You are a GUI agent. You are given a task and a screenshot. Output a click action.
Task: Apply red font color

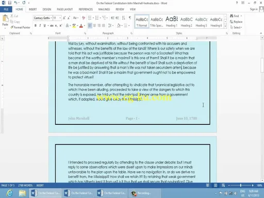[x=81, y=26]
